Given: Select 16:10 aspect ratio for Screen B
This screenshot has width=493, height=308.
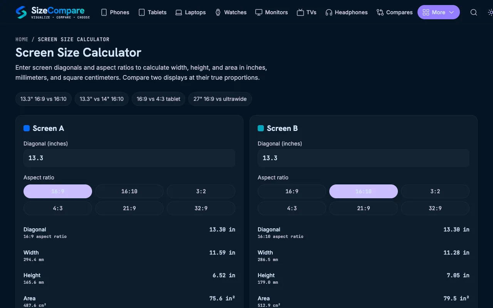Looking at the screenshot, I should [364, 191].
